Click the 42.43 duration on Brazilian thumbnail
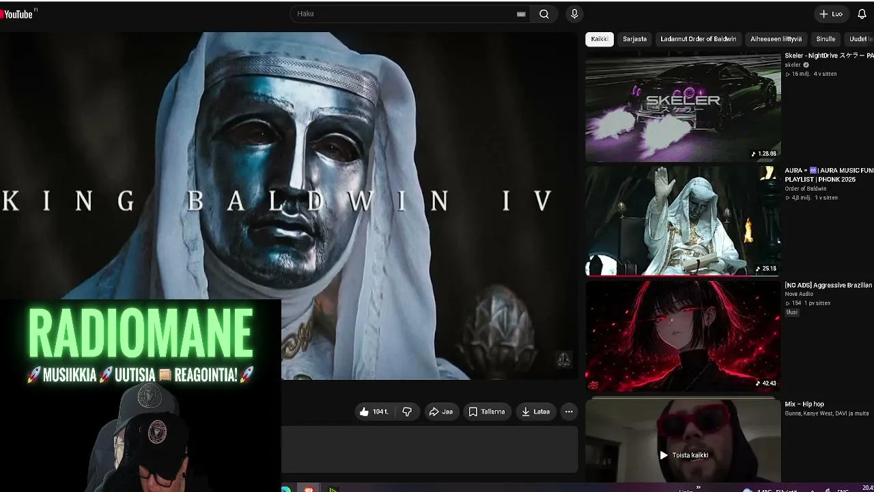The width and height of the screenshot is (874, 492). [766, 383]
